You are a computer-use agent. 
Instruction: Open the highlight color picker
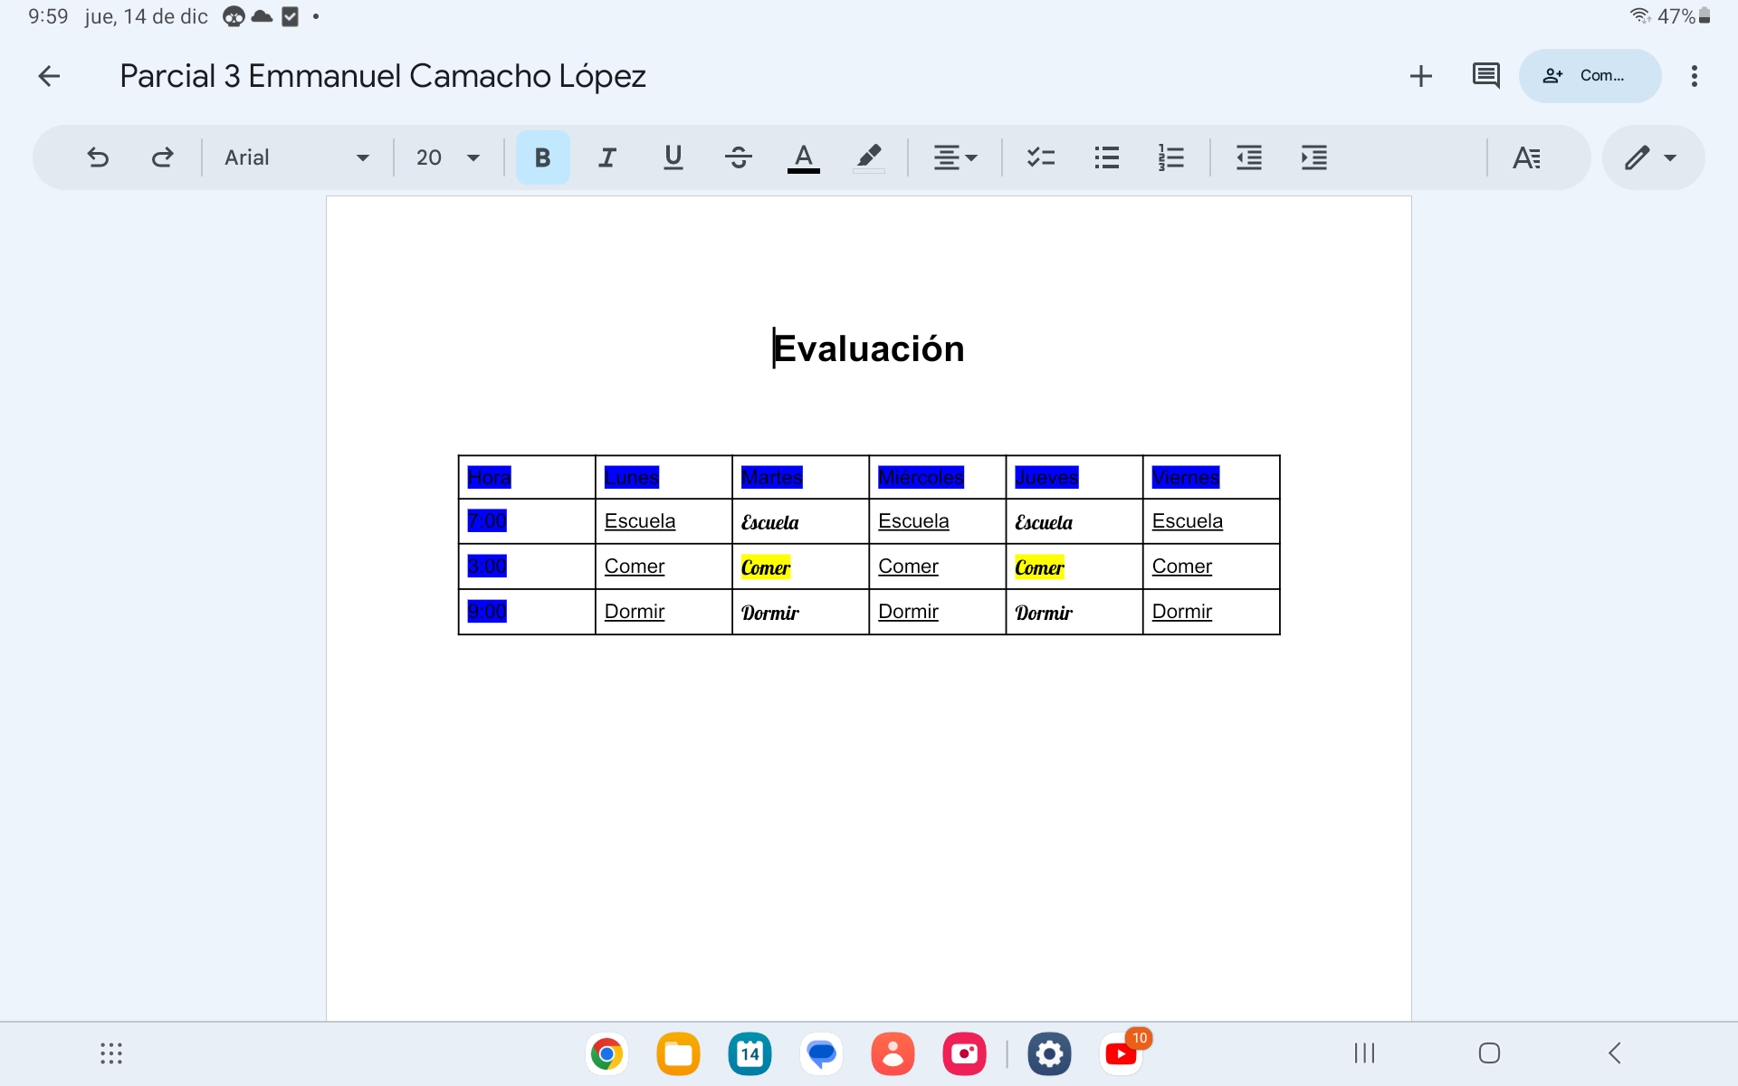(868, 157)
